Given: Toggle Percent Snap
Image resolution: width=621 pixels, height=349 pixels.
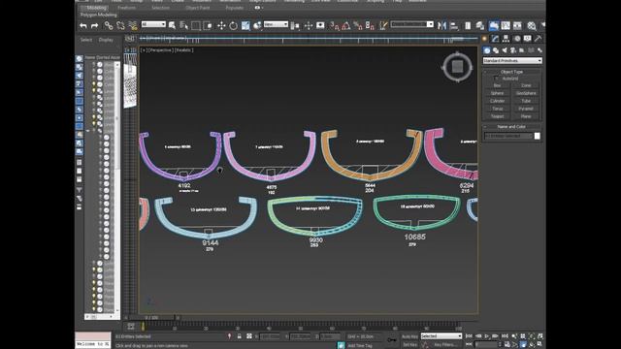Looking at the screenshot, I should [358, 26].
